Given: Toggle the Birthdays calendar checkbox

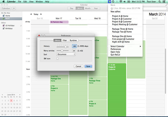Looking at the screenshot, I should point(3,28).
